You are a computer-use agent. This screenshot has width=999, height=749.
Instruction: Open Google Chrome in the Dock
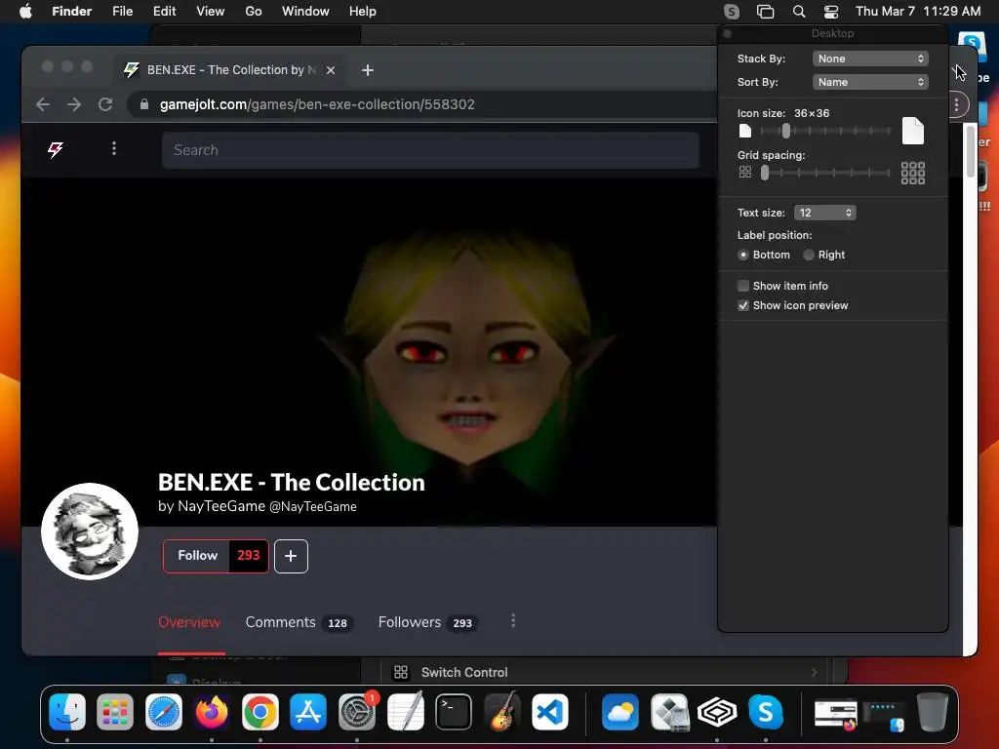[260, 711]
